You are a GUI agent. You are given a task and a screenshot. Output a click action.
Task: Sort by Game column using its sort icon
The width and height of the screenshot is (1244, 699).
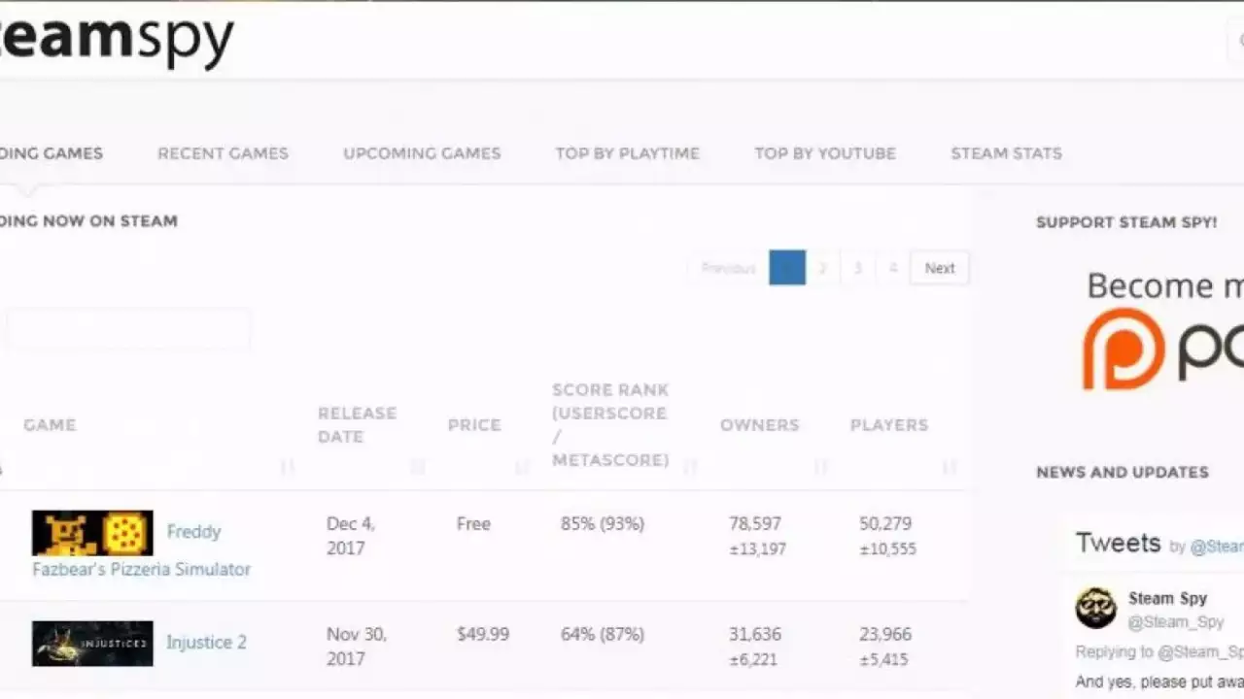tap(287, 468)
